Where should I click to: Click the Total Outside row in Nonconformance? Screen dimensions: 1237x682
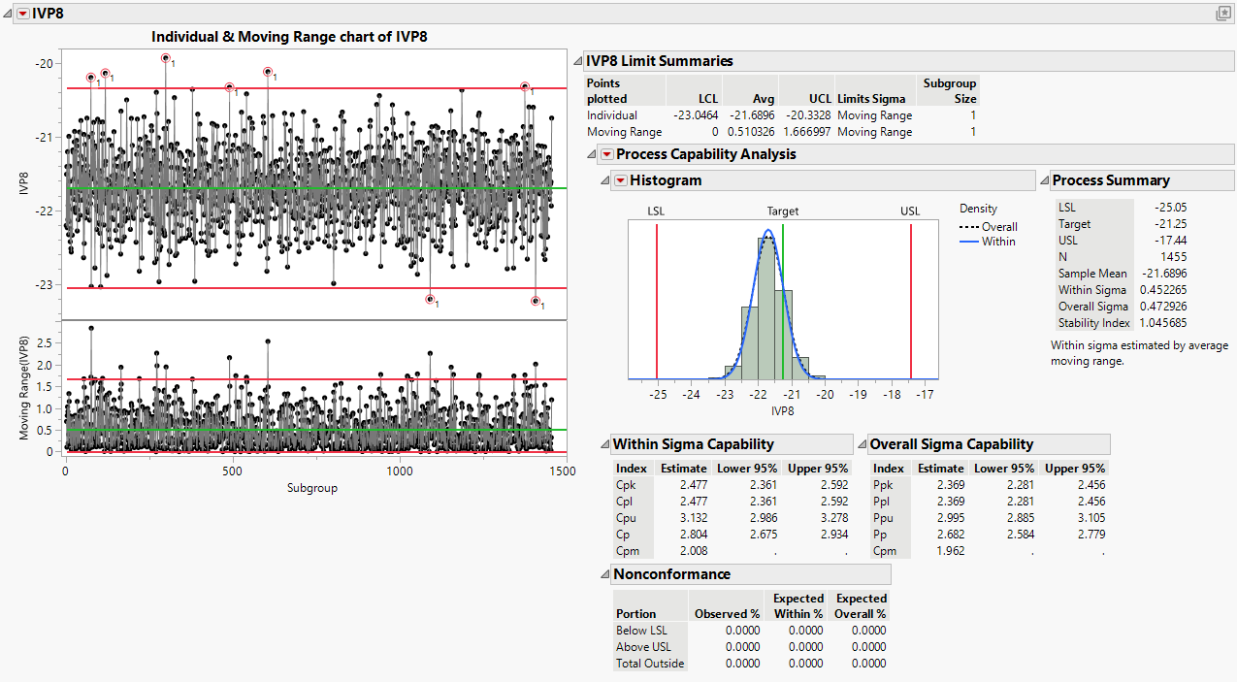tap(649, 663)
